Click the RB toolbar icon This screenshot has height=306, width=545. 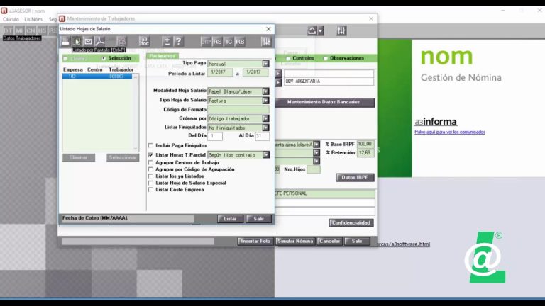pos(240,41)
